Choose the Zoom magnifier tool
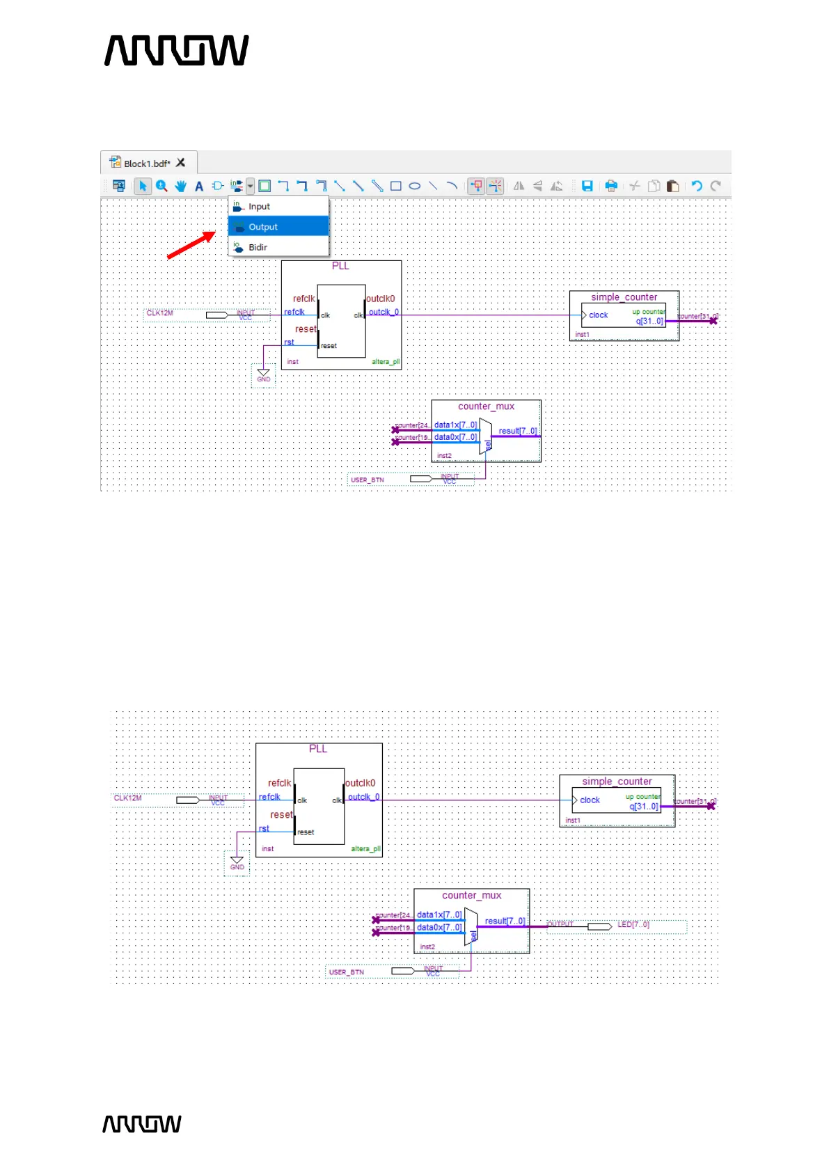The image size is (829, 1172). tap(161, 186)
